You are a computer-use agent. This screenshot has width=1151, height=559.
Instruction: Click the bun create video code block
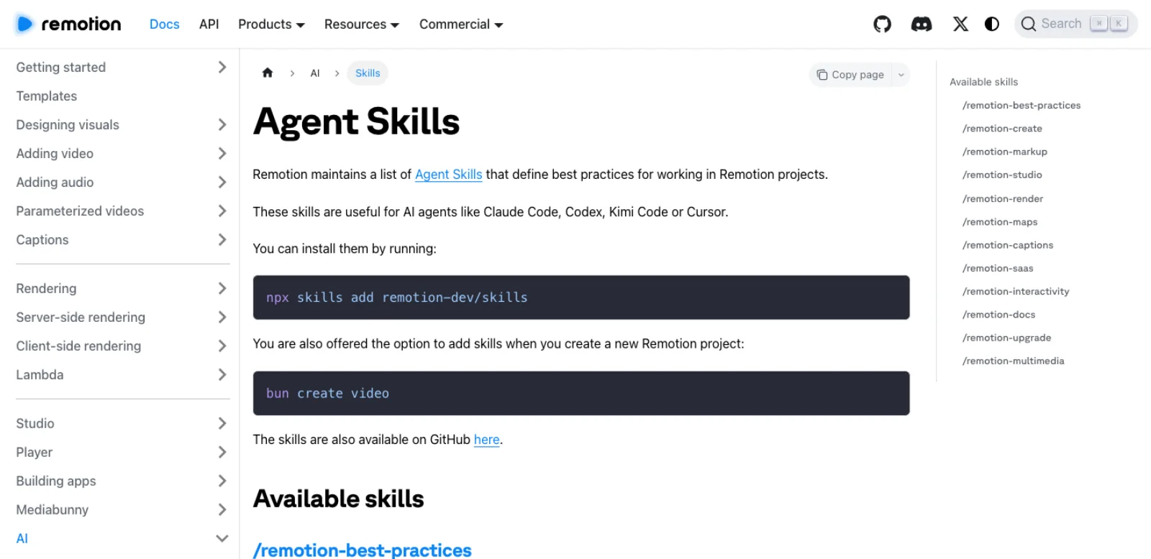point(581,393)
